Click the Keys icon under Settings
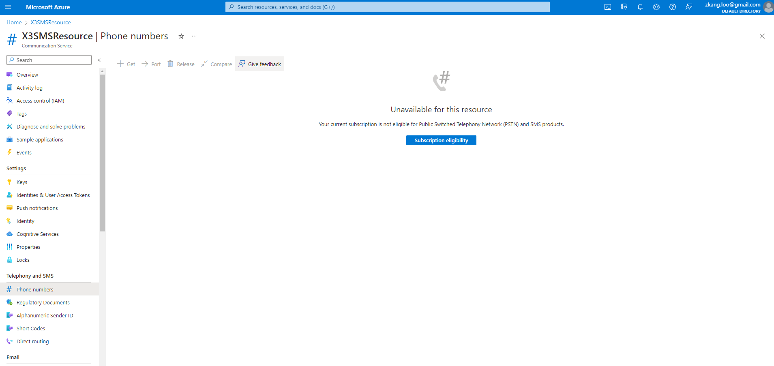This screenshot has height=366, width=774. click(9, 182)
